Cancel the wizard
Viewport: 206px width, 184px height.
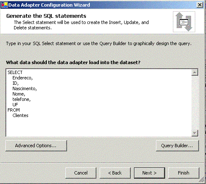81,173
